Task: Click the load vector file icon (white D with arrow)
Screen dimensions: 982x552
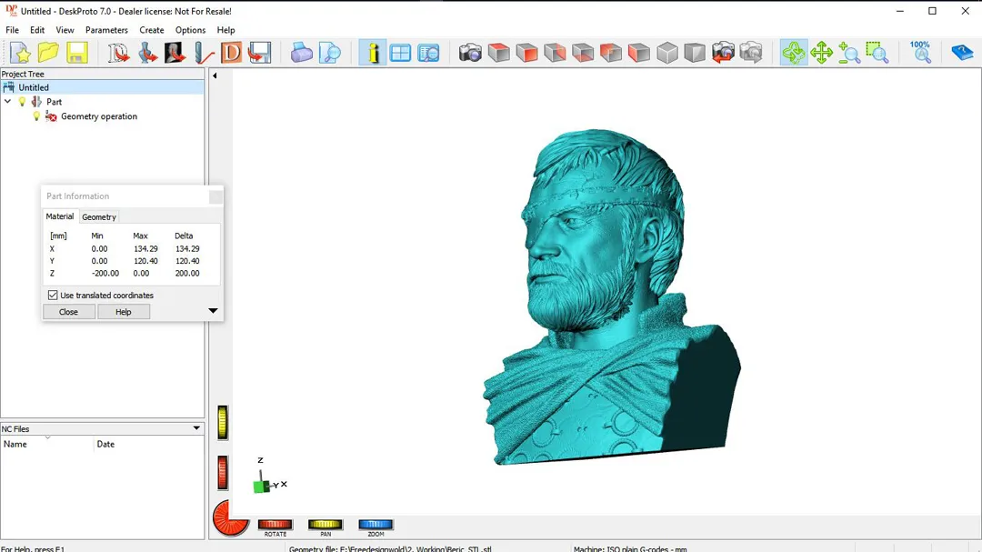Action: (x=118, y=53)
